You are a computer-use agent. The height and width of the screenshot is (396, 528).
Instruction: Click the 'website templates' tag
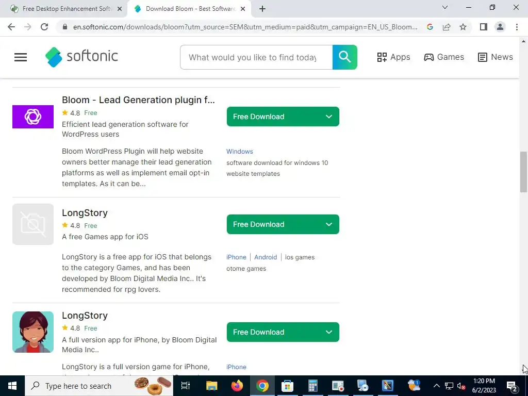[x=253, y=174]
